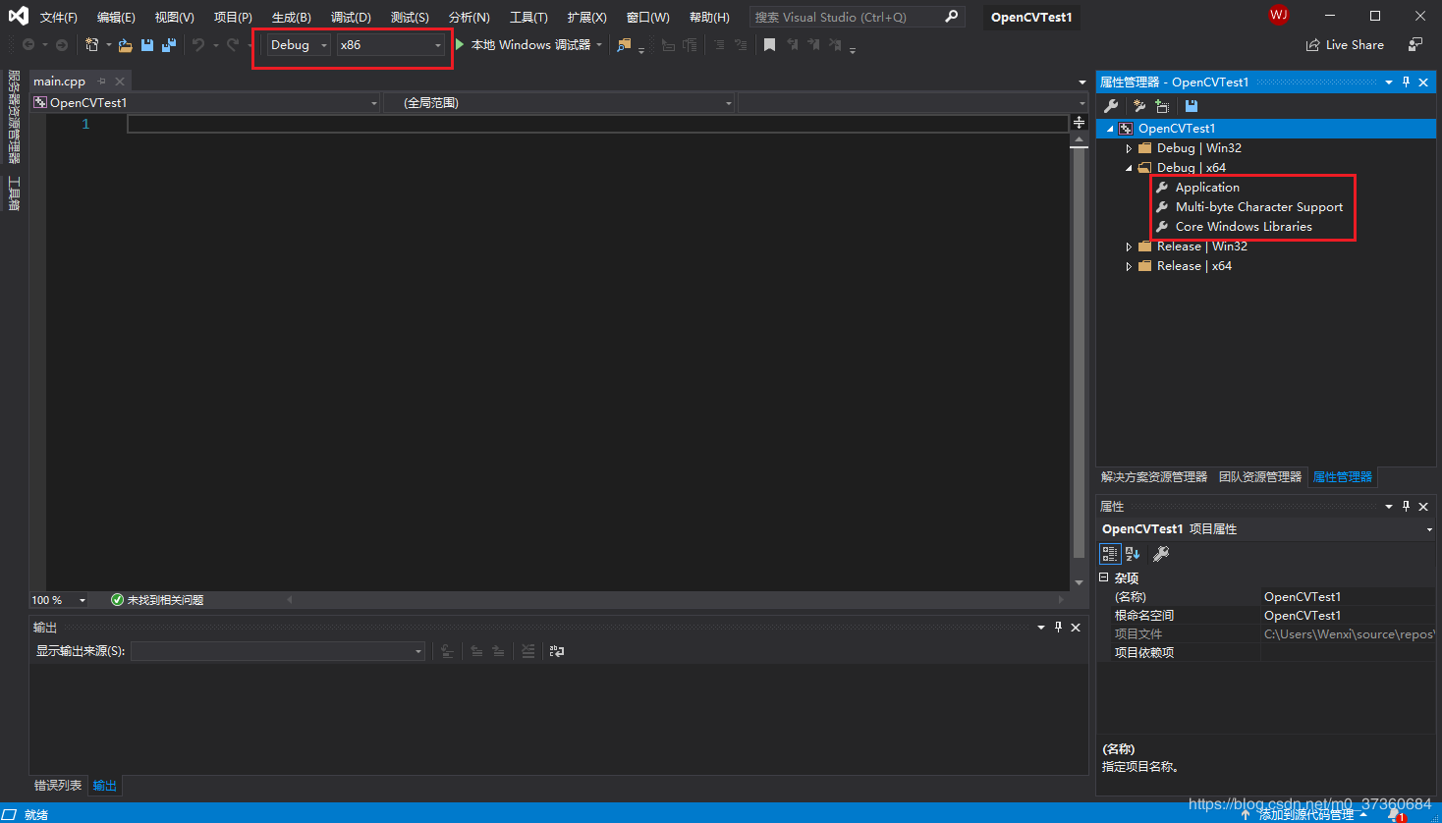Open the Debug configuration dropdown
The width and height of the screenshot is (1442, 823).
[x=299, y=45]
